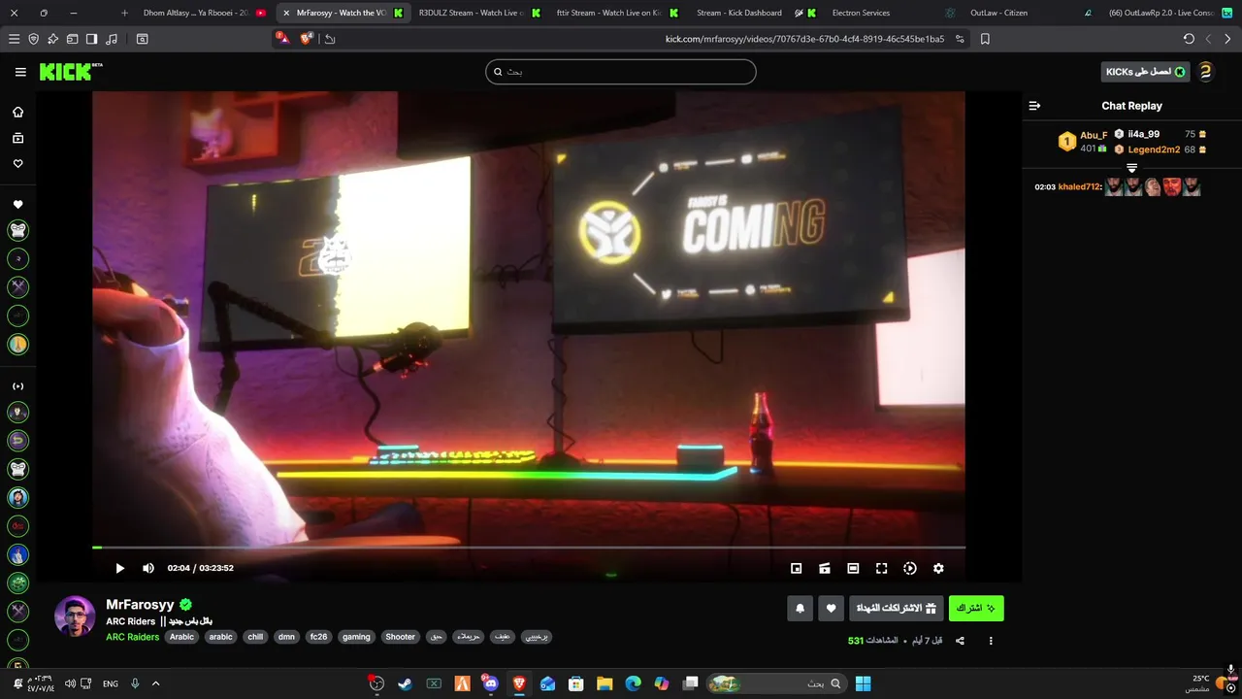The image size is (1242, 699).
Task: Click the get KICKs button
Action: [1145, 72]
